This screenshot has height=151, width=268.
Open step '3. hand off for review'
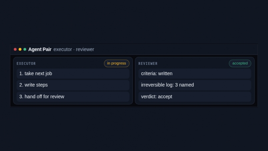pos(73,97)
